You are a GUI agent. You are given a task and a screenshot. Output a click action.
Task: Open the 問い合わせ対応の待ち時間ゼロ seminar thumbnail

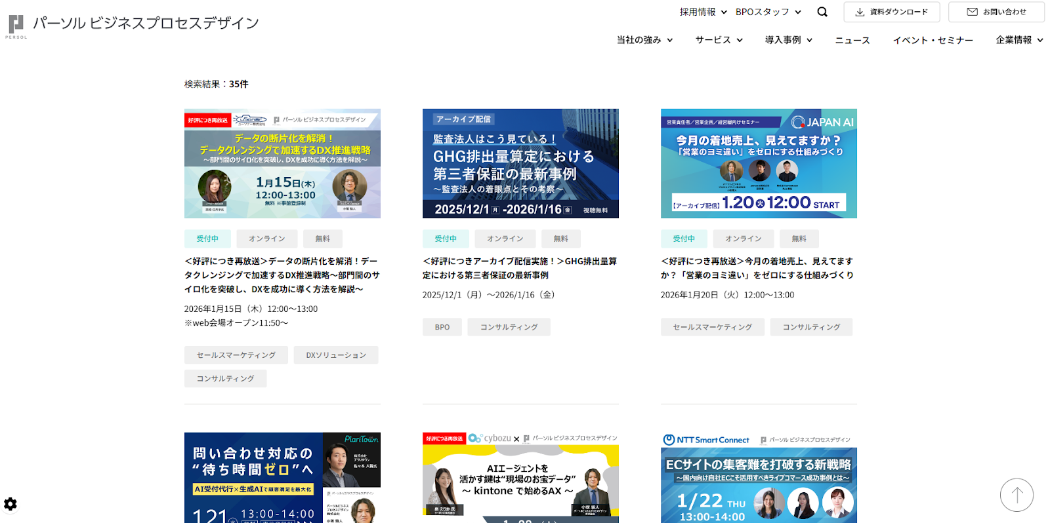[x=282, y=478]
